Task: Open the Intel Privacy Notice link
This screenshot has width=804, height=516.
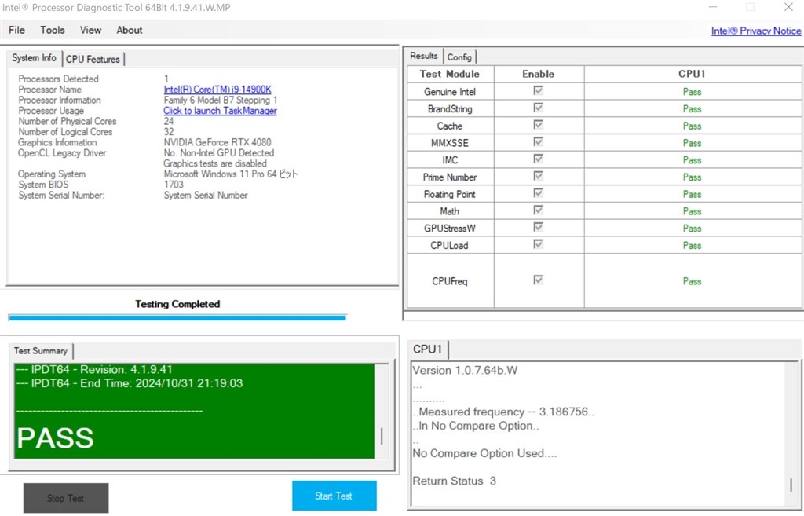Action: [x=755, y=31]
